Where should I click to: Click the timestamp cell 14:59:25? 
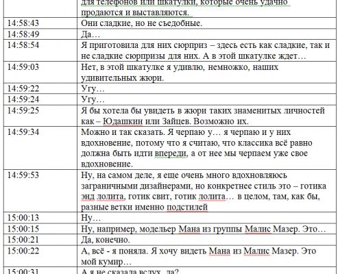tap(40, 116)
